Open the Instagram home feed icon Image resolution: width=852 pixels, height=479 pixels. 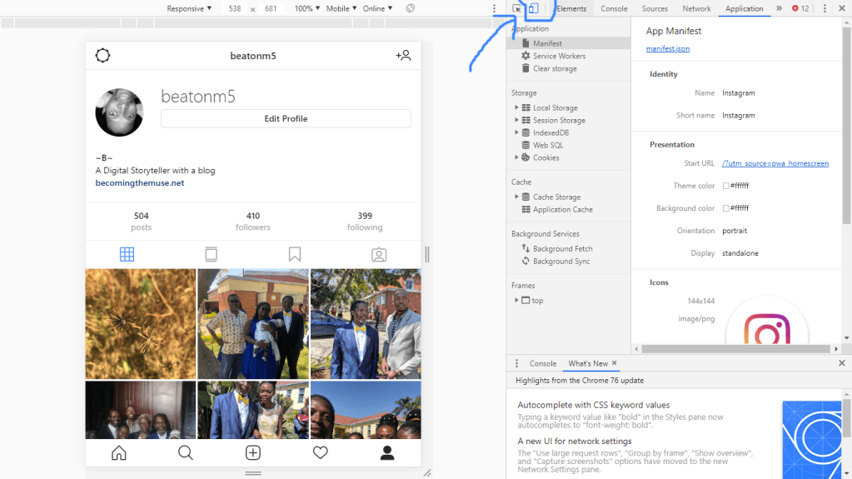[x=119, y=453]
